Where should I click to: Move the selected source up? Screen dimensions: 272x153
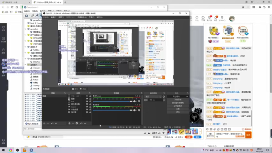81,123
